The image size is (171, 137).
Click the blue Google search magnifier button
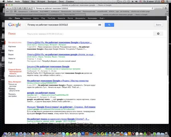(x=109, y=25)
